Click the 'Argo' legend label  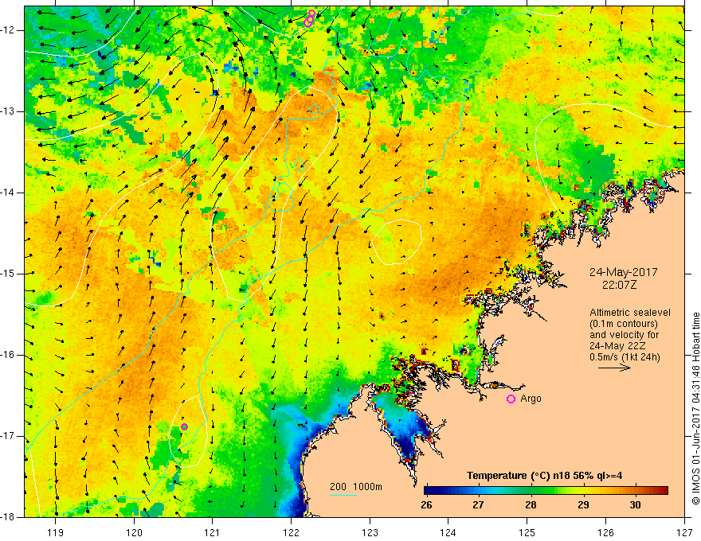531,399
